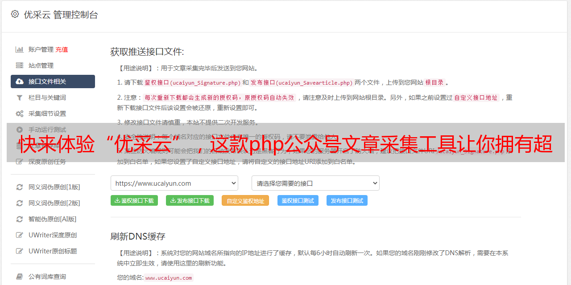This screenshot has height=285, width=571.
Task: Click the 优采云 管理控制台 header title
Action: [61, 15]
